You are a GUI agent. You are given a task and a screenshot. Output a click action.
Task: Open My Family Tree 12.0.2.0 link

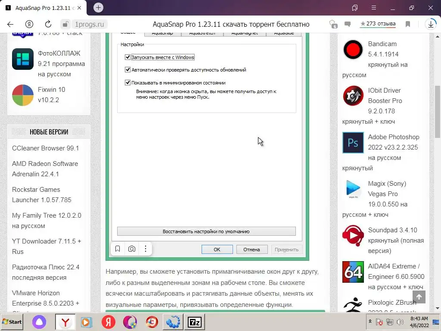pos(47,221)
